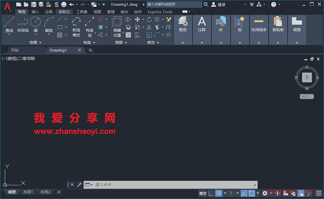Select the Hatch fill tool in the Draw panel

click(60, 35)
